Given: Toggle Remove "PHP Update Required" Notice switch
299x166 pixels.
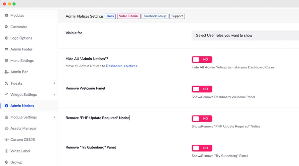Looking at the screenshot, I should click(202, 119).
